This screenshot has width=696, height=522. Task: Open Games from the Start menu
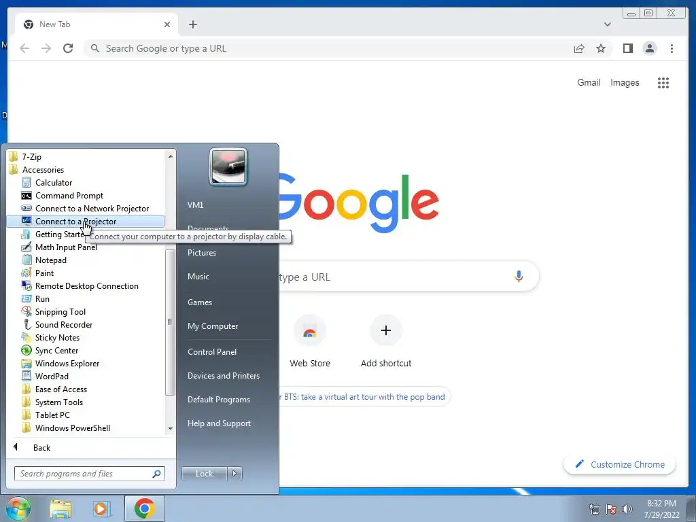click(200, 302)
